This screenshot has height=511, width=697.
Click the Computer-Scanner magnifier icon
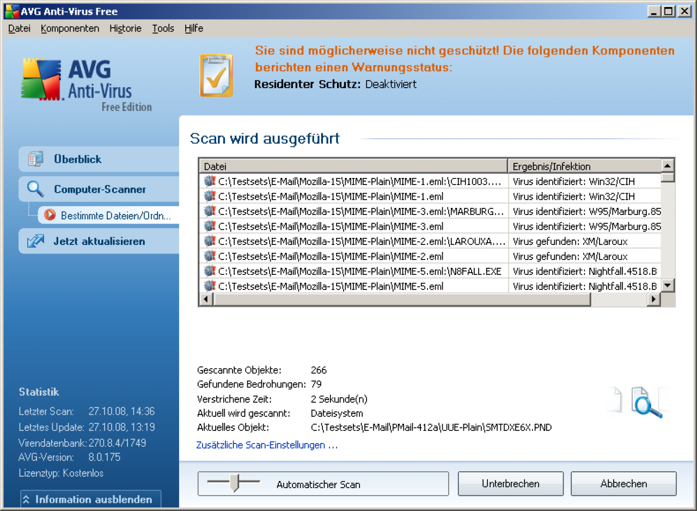coord(35,189)
